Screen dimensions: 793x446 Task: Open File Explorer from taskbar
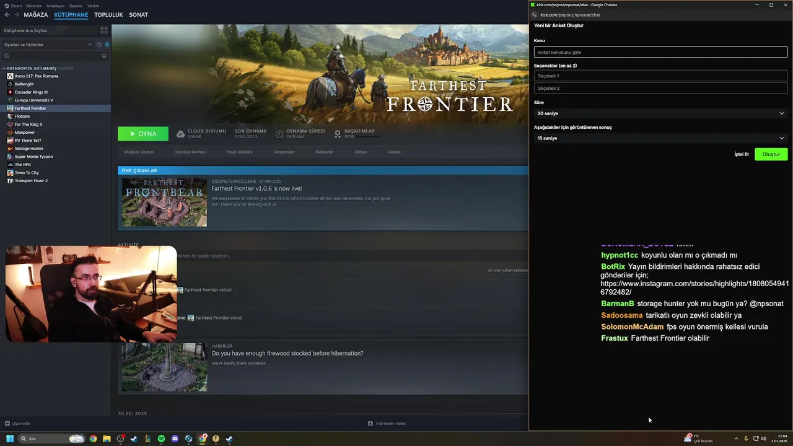tap(107, 439)
